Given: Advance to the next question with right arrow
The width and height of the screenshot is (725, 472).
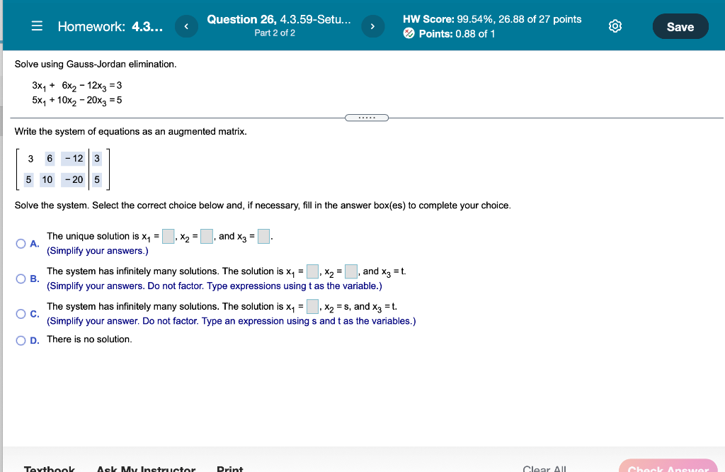Looking at the screenshot, I should 372,26.
